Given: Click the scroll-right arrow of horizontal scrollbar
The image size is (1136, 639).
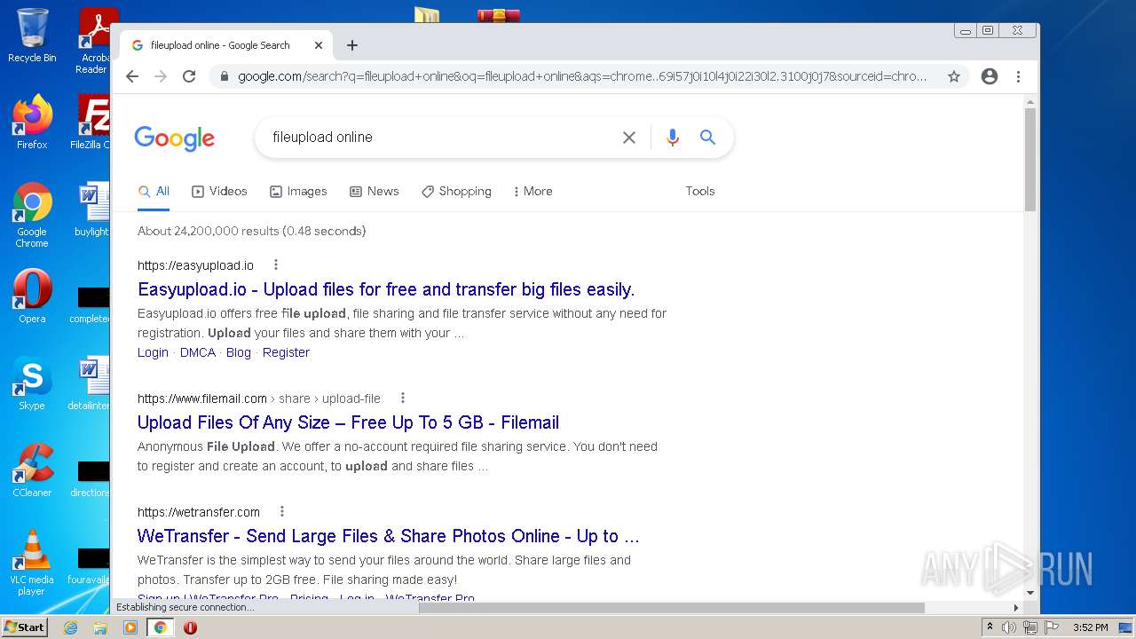Looking at the screenshot, I should click(1016, 608).
